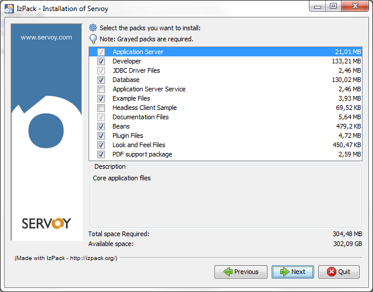The image size is (373, 292).
Task: Select the Developer pack row label
Action: coord(127,61)
